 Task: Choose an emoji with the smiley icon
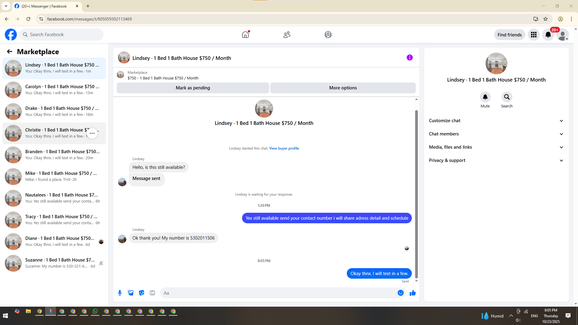tap(400, 293)
